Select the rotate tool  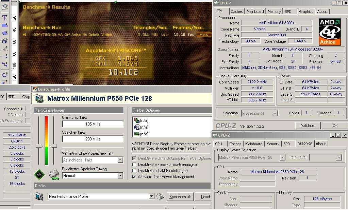pyautogui.click(x=5, y=75)
